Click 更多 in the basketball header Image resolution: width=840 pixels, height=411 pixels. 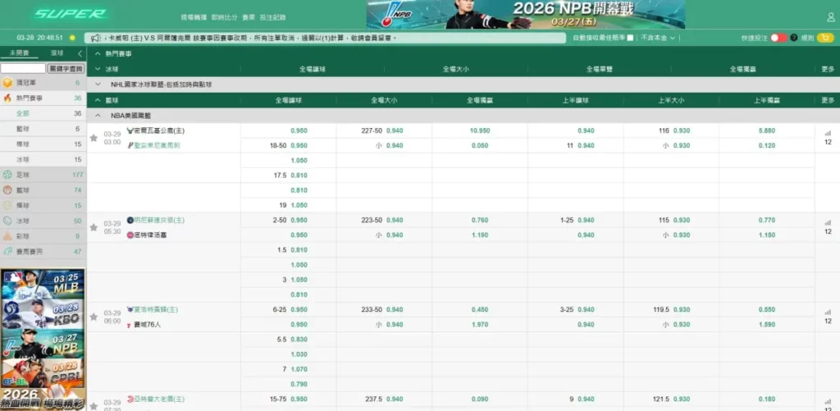tap(828, 100)
